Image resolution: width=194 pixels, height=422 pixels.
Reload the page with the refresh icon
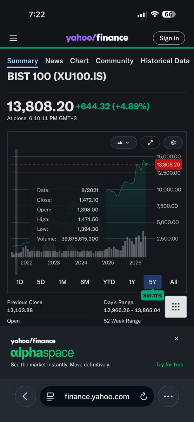(143, 397)
